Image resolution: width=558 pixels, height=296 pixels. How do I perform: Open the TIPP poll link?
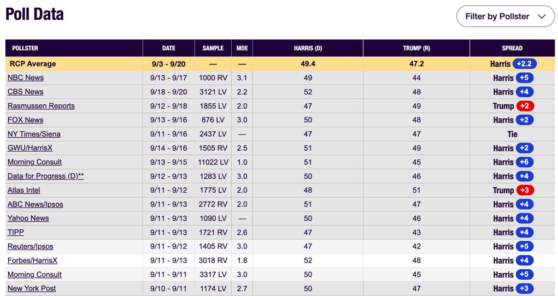pyautogui.click(x=16, y=232)
